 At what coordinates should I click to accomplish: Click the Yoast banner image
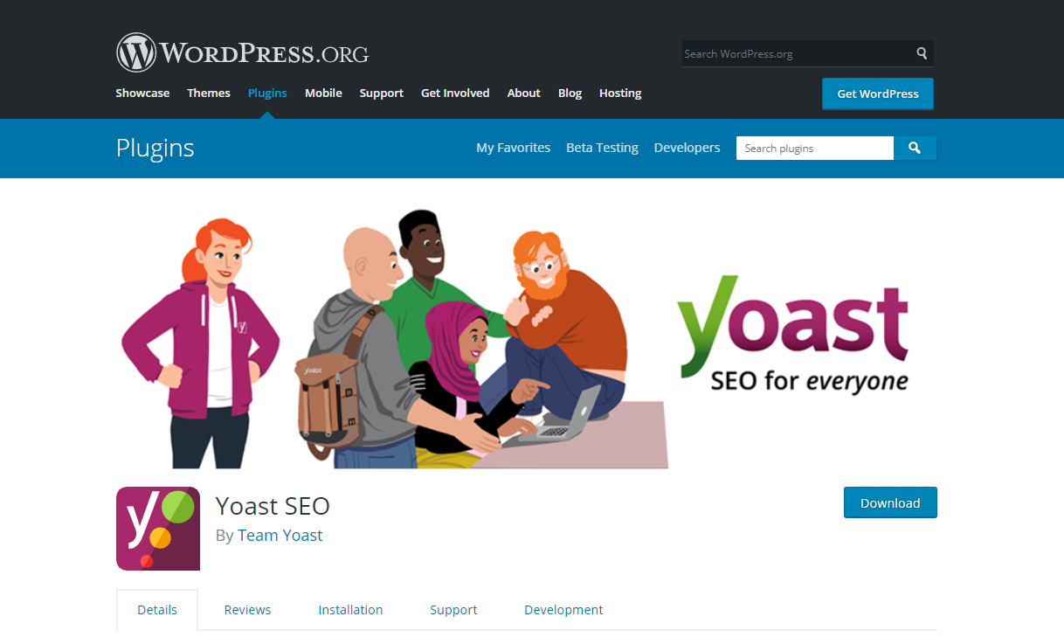click(531, 337)
